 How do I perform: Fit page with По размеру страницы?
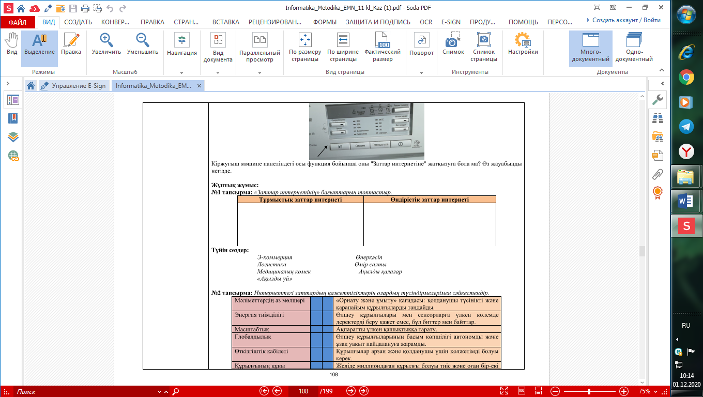tap(304, 47)
